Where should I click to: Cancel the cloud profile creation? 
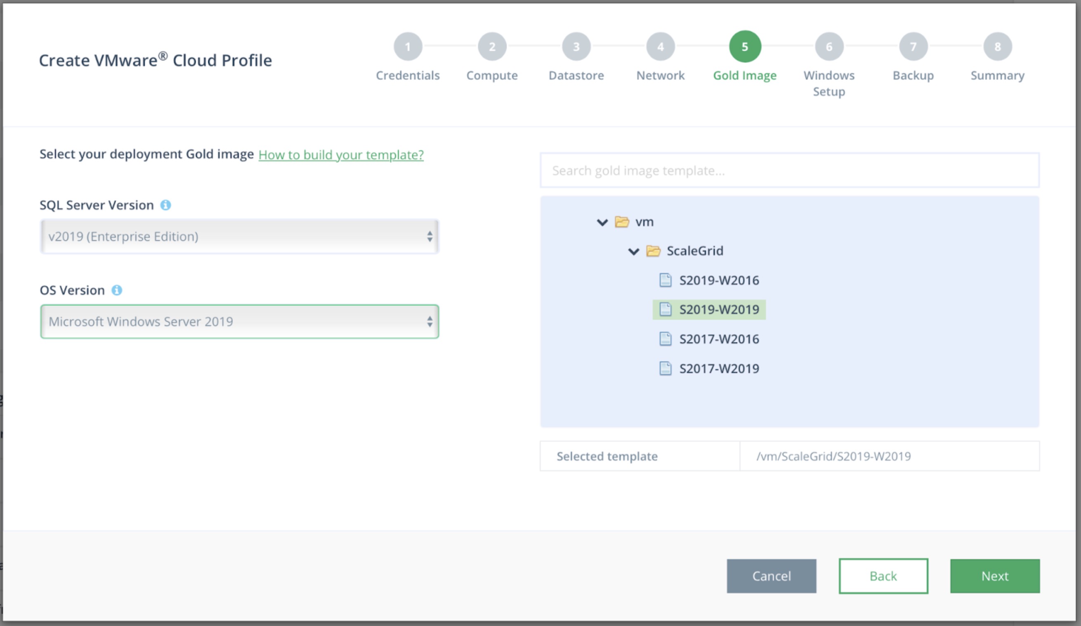[x=771, y=576]
